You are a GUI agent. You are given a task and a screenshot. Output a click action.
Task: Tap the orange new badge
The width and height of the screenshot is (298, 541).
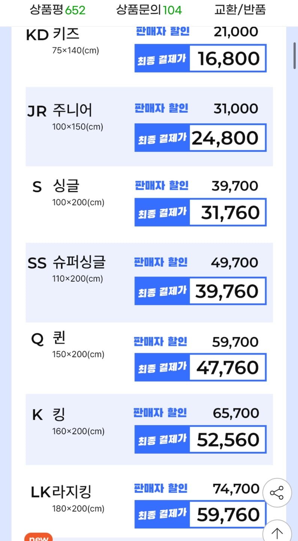click(x=39, y=537)
